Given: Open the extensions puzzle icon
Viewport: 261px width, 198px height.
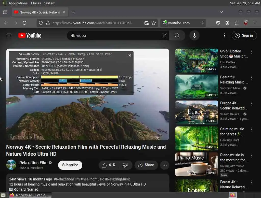Looking at the screenshot, I should pyautogui.click(x=237, y=23).
